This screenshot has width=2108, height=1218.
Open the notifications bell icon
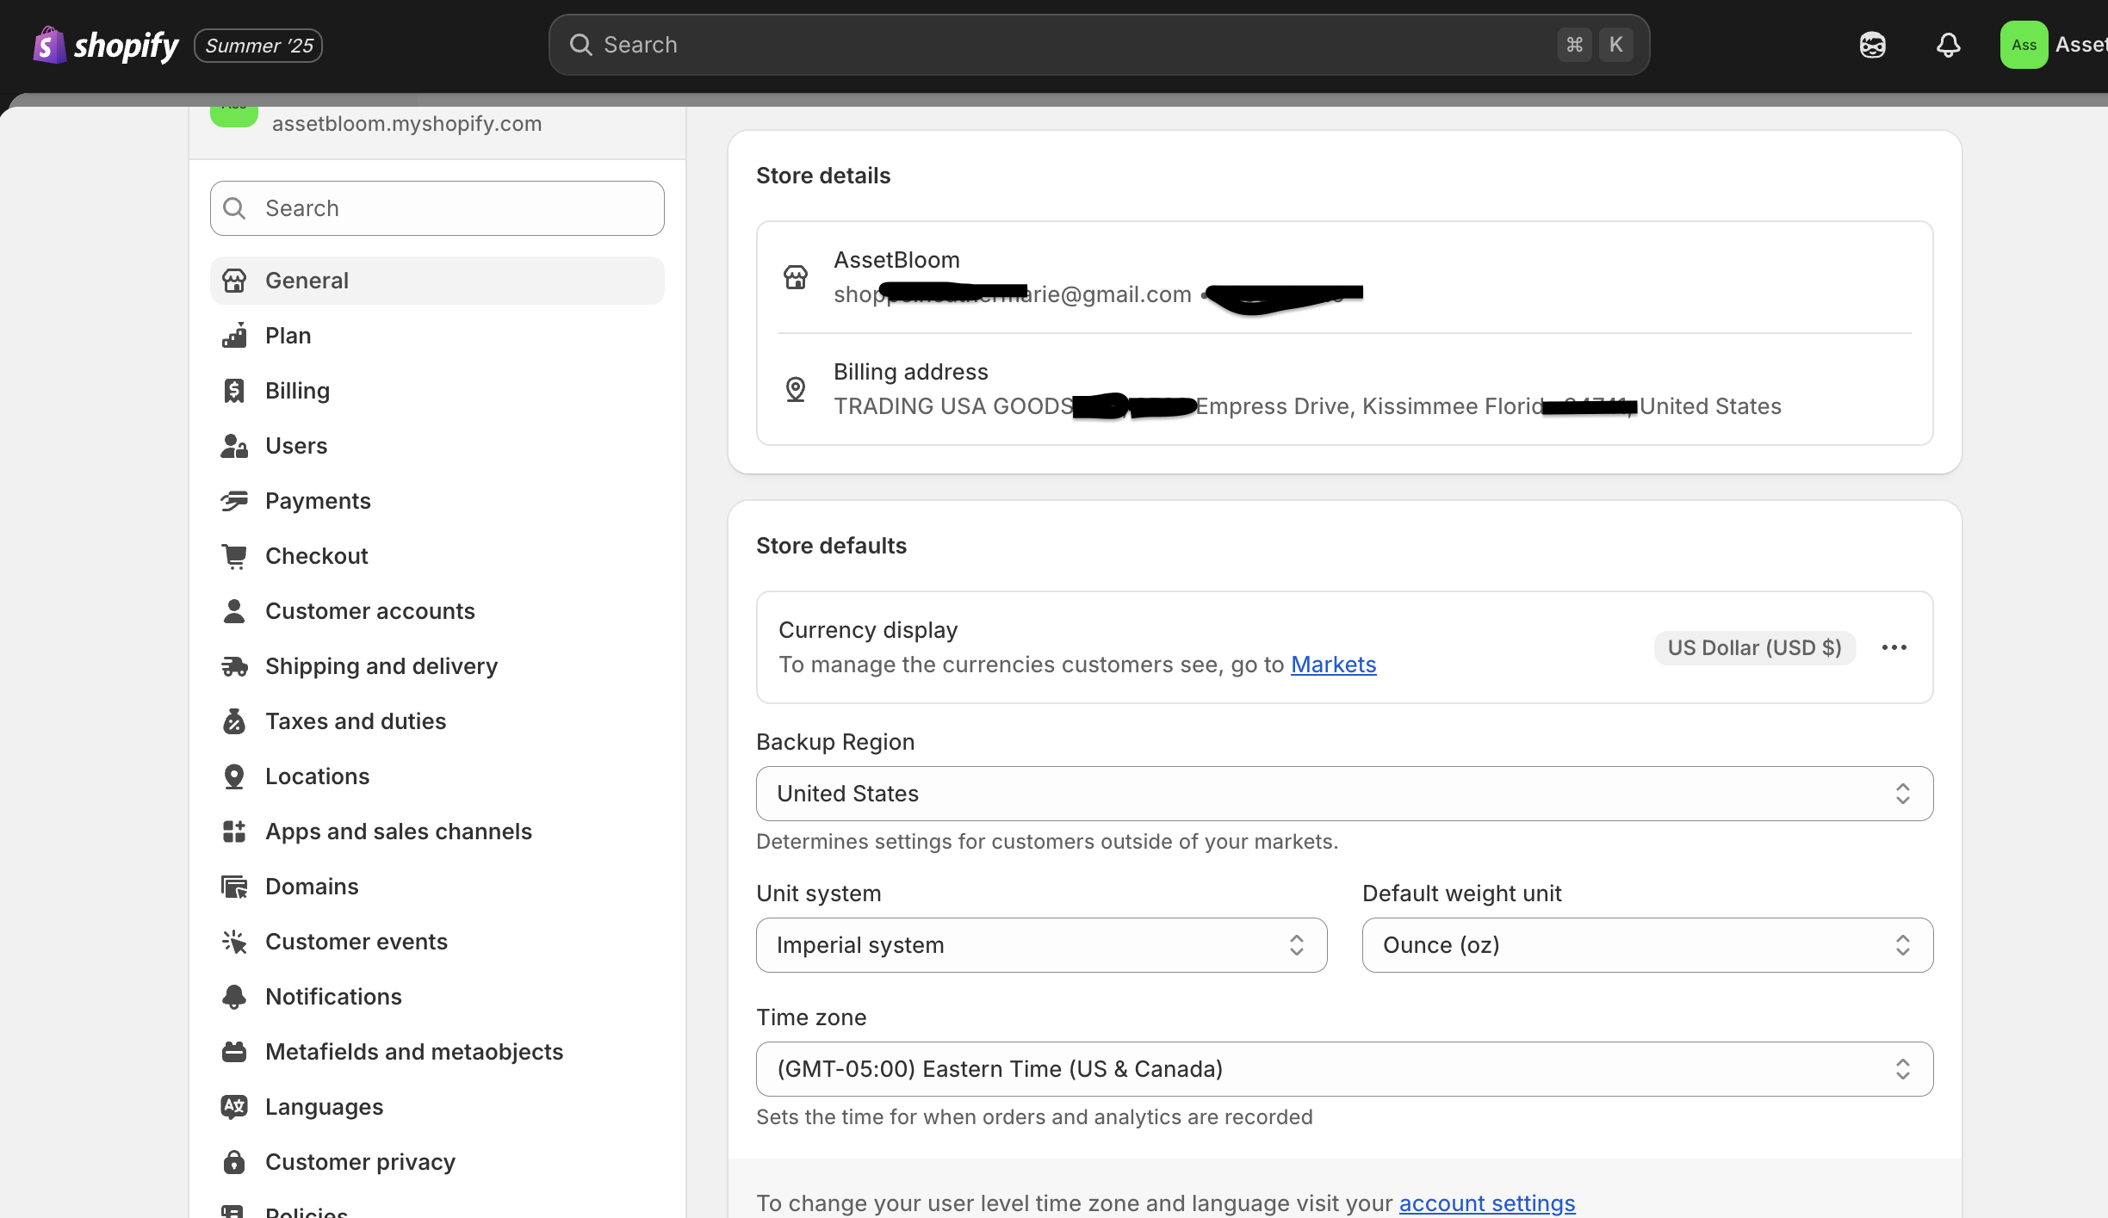click(x=1948, y=45)
